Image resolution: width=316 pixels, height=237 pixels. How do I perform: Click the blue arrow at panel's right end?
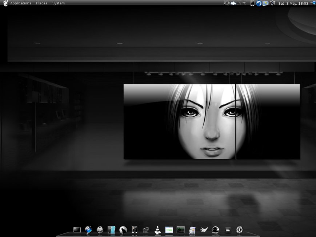coord(313,3)
